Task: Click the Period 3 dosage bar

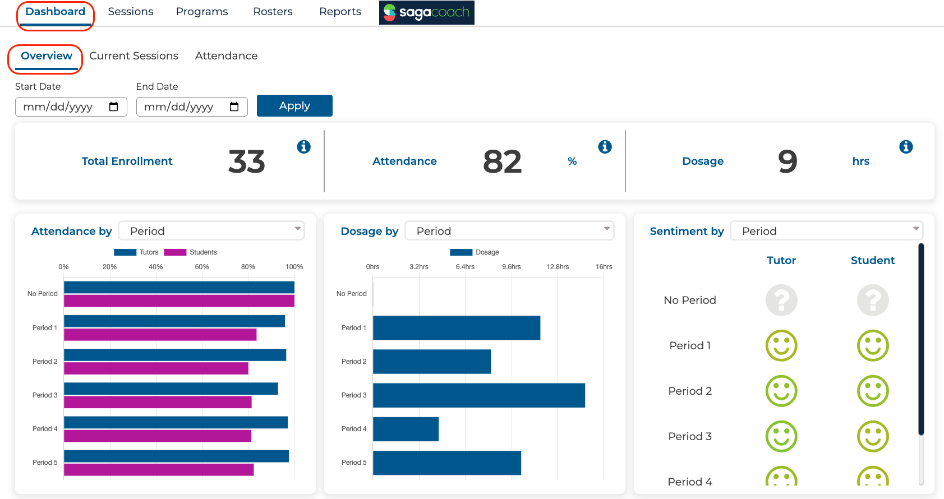Action: pos(479,395)
